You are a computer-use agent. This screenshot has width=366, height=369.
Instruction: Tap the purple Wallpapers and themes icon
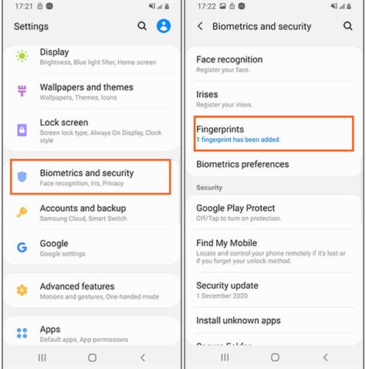(22, 90)
